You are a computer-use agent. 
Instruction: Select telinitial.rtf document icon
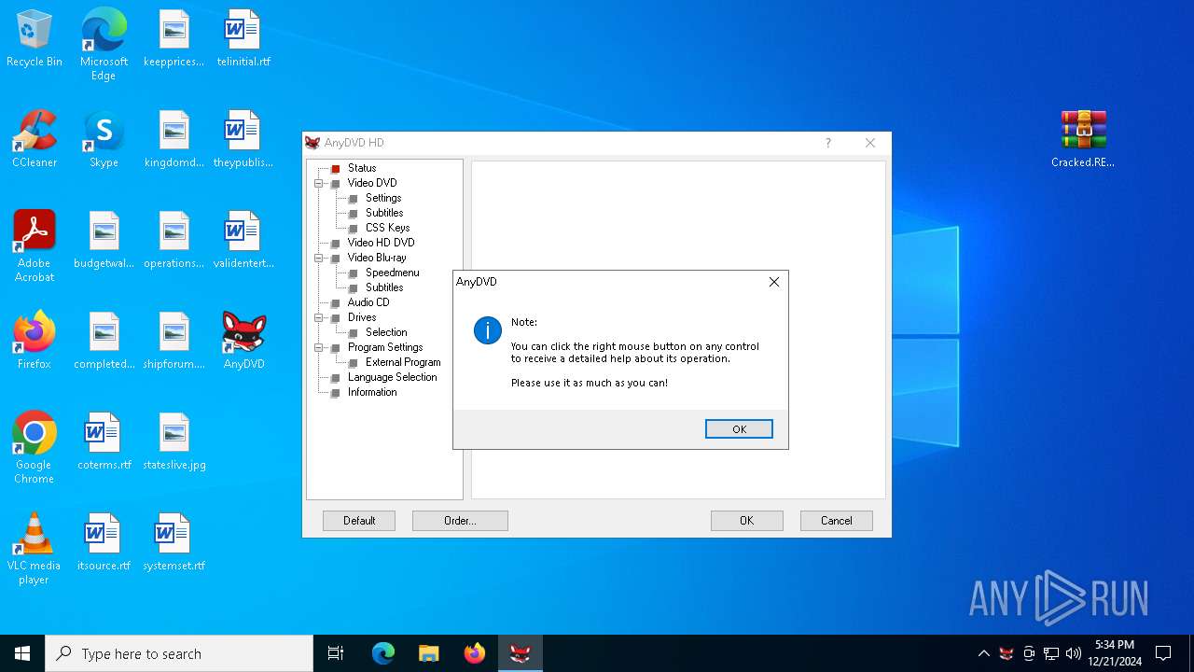pos(243,39)
